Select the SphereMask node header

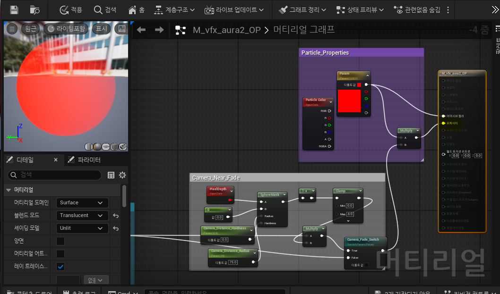[273, 194]
